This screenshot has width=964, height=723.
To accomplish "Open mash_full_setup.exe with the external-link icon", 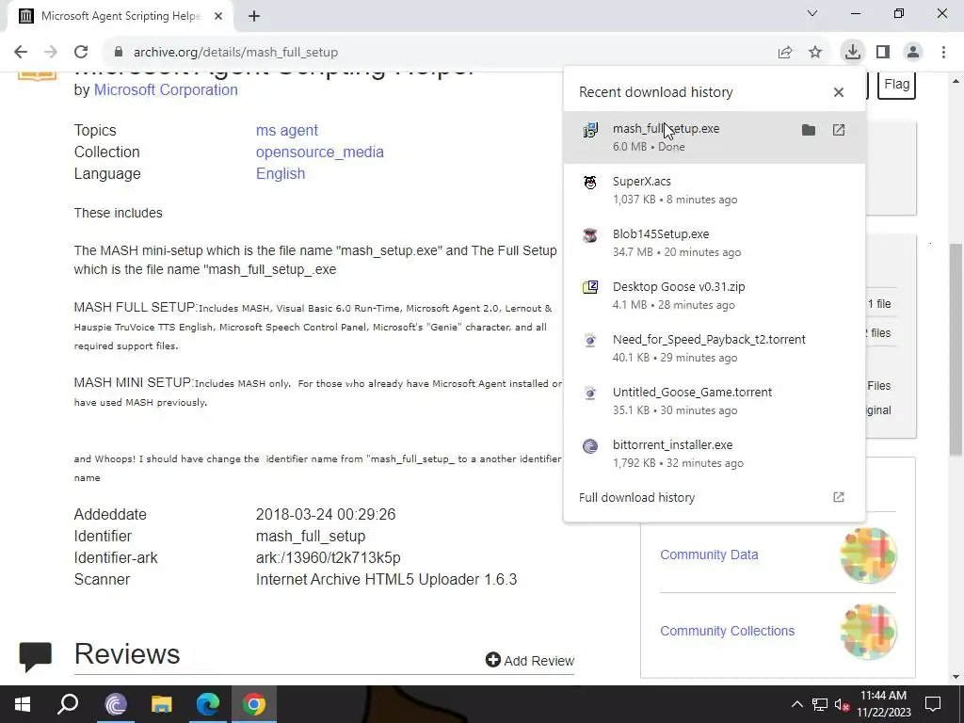I will pyautogui.click(x=839, y=130).
